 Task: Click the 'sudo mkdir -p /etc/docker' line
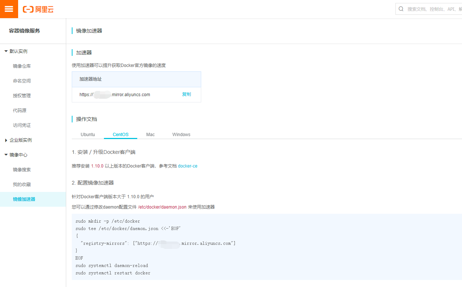tap(108, 221)
